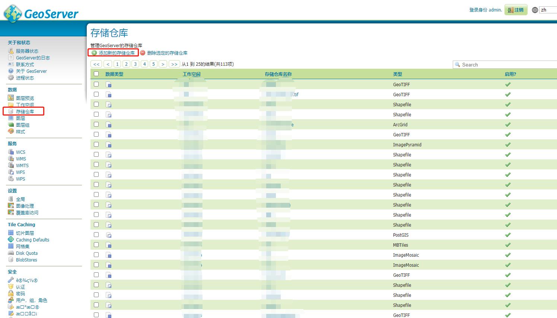Go to page 5 of results
The width and height of the screenshot is (557, 318).
[153, 64]
